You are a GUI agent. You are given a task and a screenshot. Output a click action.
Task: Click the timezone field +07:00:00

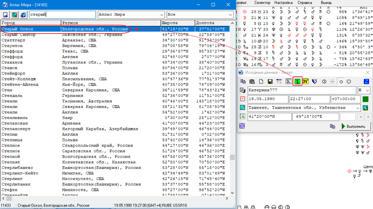tap(345, 99)
